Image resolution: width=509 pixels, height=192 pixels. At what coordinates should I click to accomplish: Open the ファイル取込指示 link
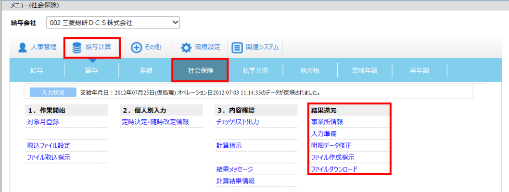49,157
